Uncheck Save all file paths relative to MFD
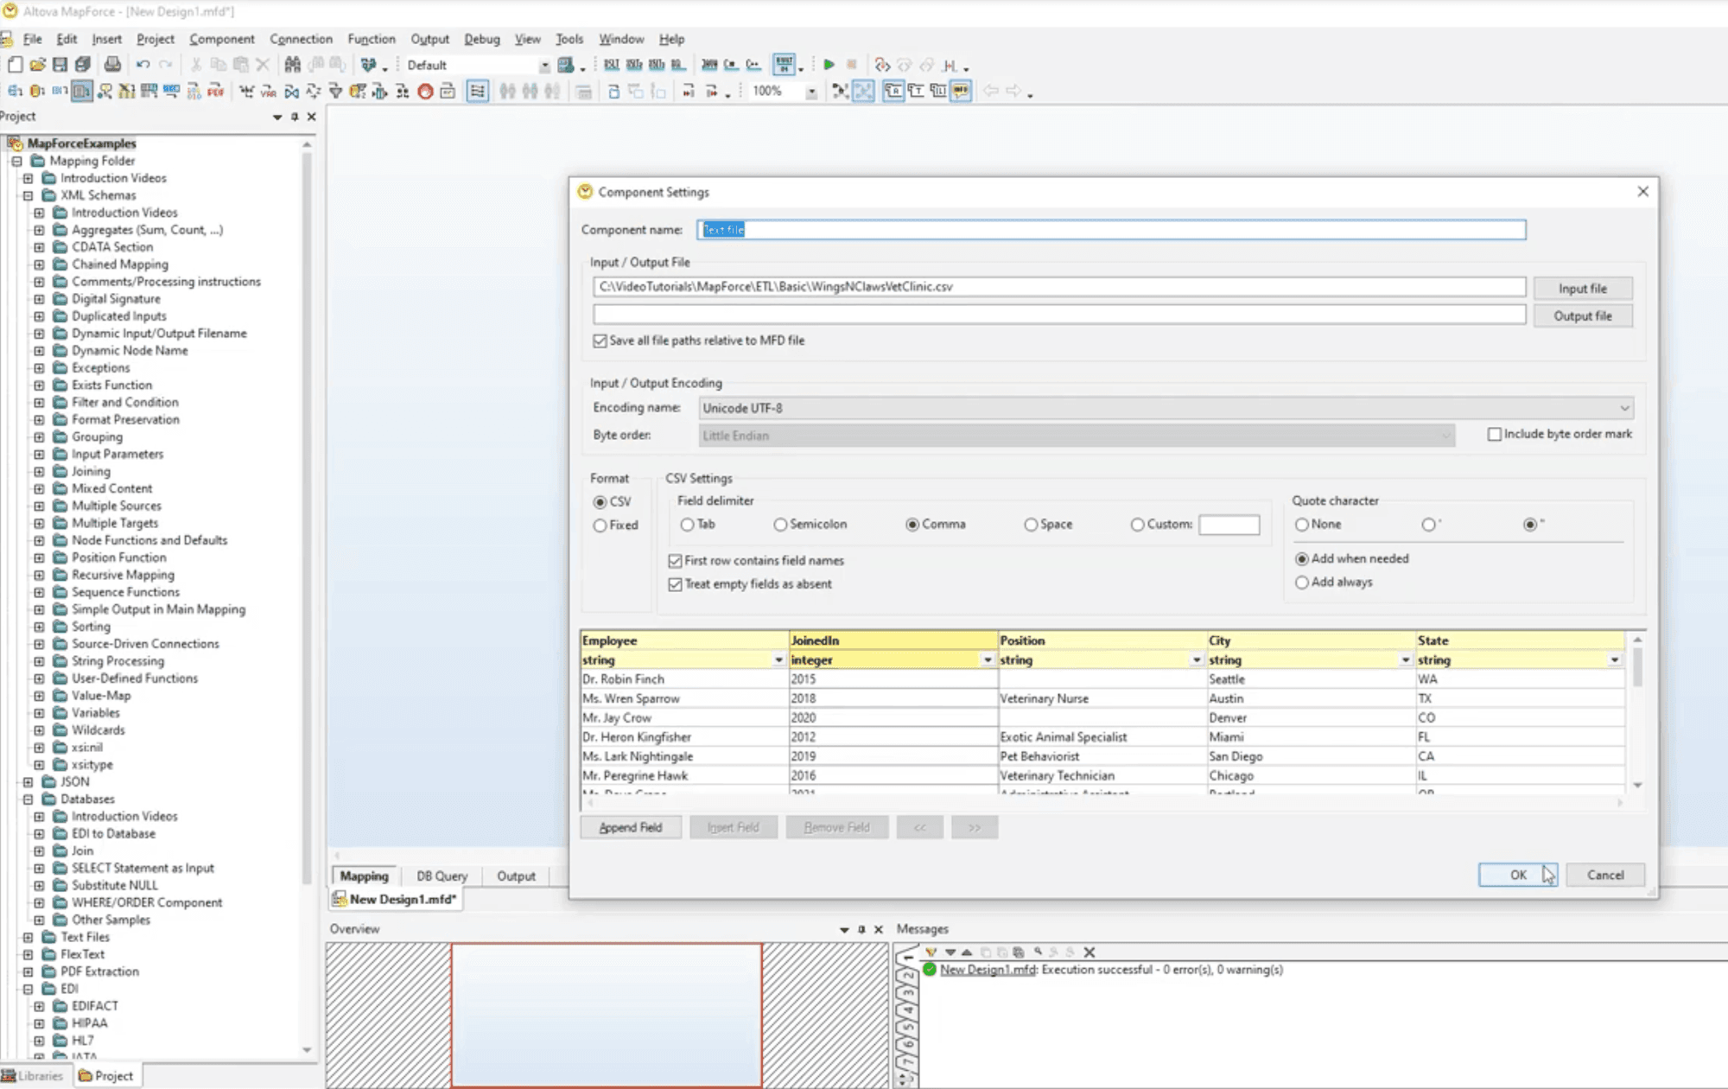Screen dimensions: 1728x1089 click(x=600, y=341)
